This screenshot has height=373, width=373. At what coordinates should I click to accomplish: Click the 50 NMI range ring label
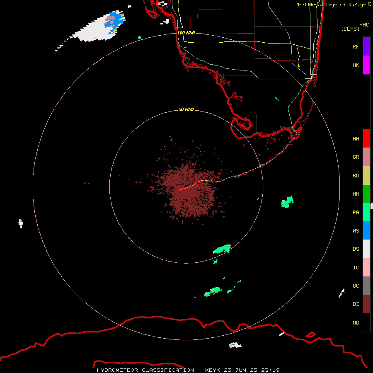tap(186, 109)
